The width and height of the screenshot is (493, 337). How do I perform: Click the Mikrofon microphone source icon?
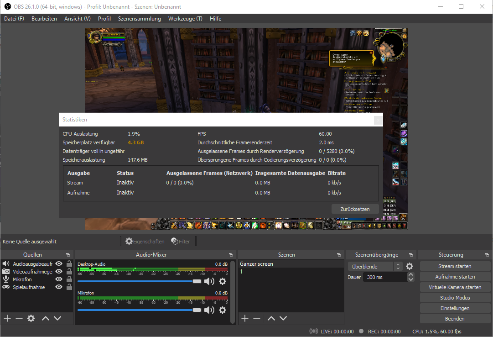tap(5, 279)
